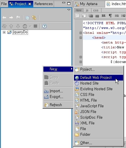Toggle link with editor arrows icon
This screenshot has width=126, height=148.
pyautogui.click(x=34, y=18)
